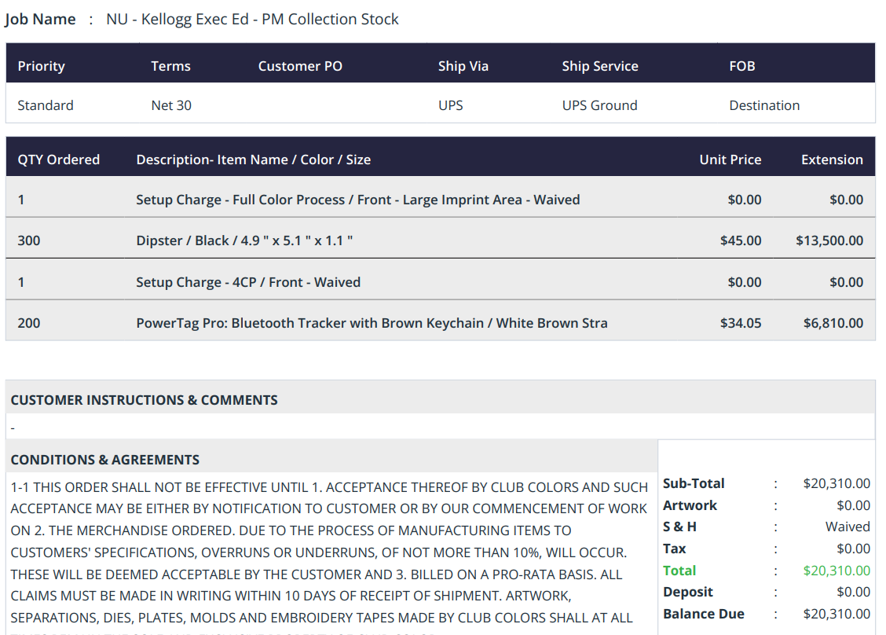Click the green Total label
This screenshot has width=886, height=635.
click(679, 571)
